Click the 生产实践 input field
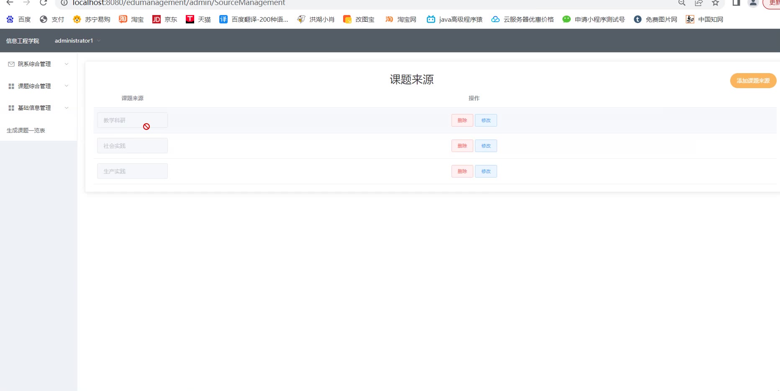 pyautogui.click(x=132, y=171)
